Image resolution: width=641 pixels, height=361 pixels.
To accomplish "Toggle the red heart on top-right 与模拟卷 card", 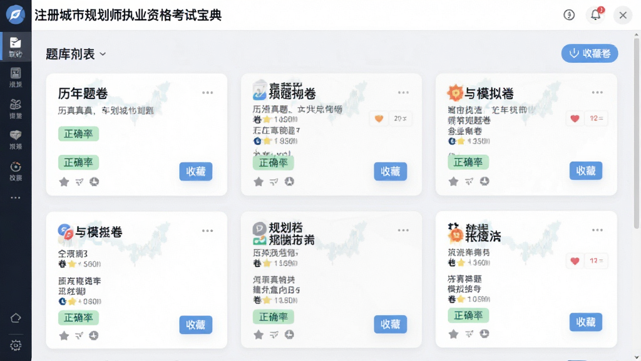I will click(x=575, y=118).
